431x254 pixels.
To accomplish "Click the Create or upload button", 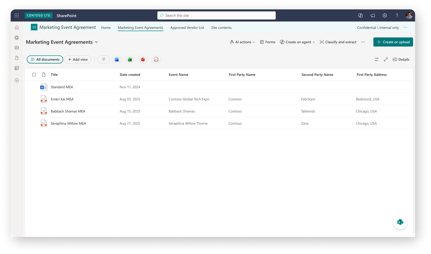I will coord(393,42).
